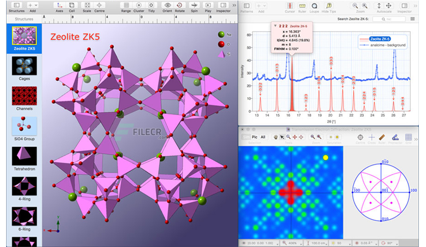Select the hand pan tool in TED window

276,137
